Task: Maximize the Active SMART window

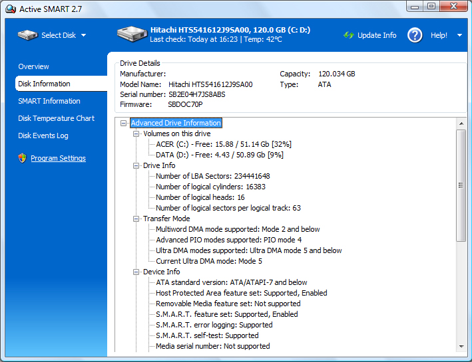Action: point(431,7)
